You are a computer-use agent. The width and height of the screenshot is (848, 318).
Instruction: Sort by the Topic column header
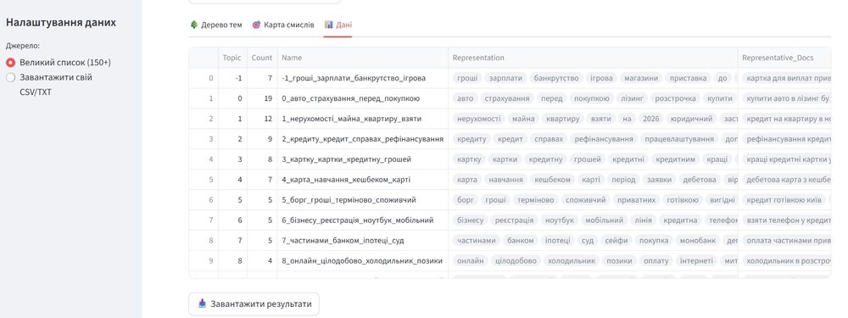pos(232,58)
